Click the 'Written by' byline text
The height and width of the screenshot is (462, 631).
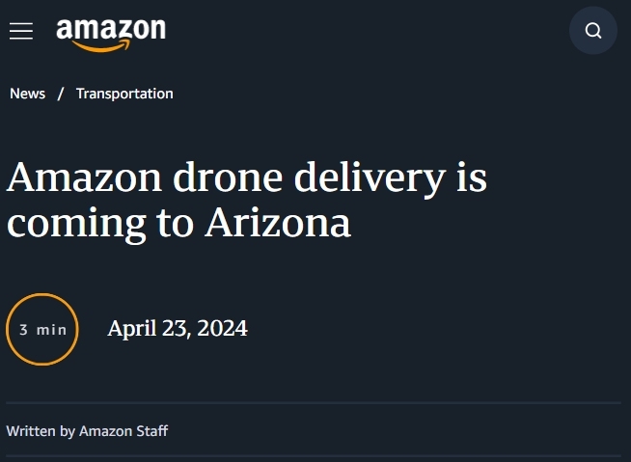[x=41, y=431]
